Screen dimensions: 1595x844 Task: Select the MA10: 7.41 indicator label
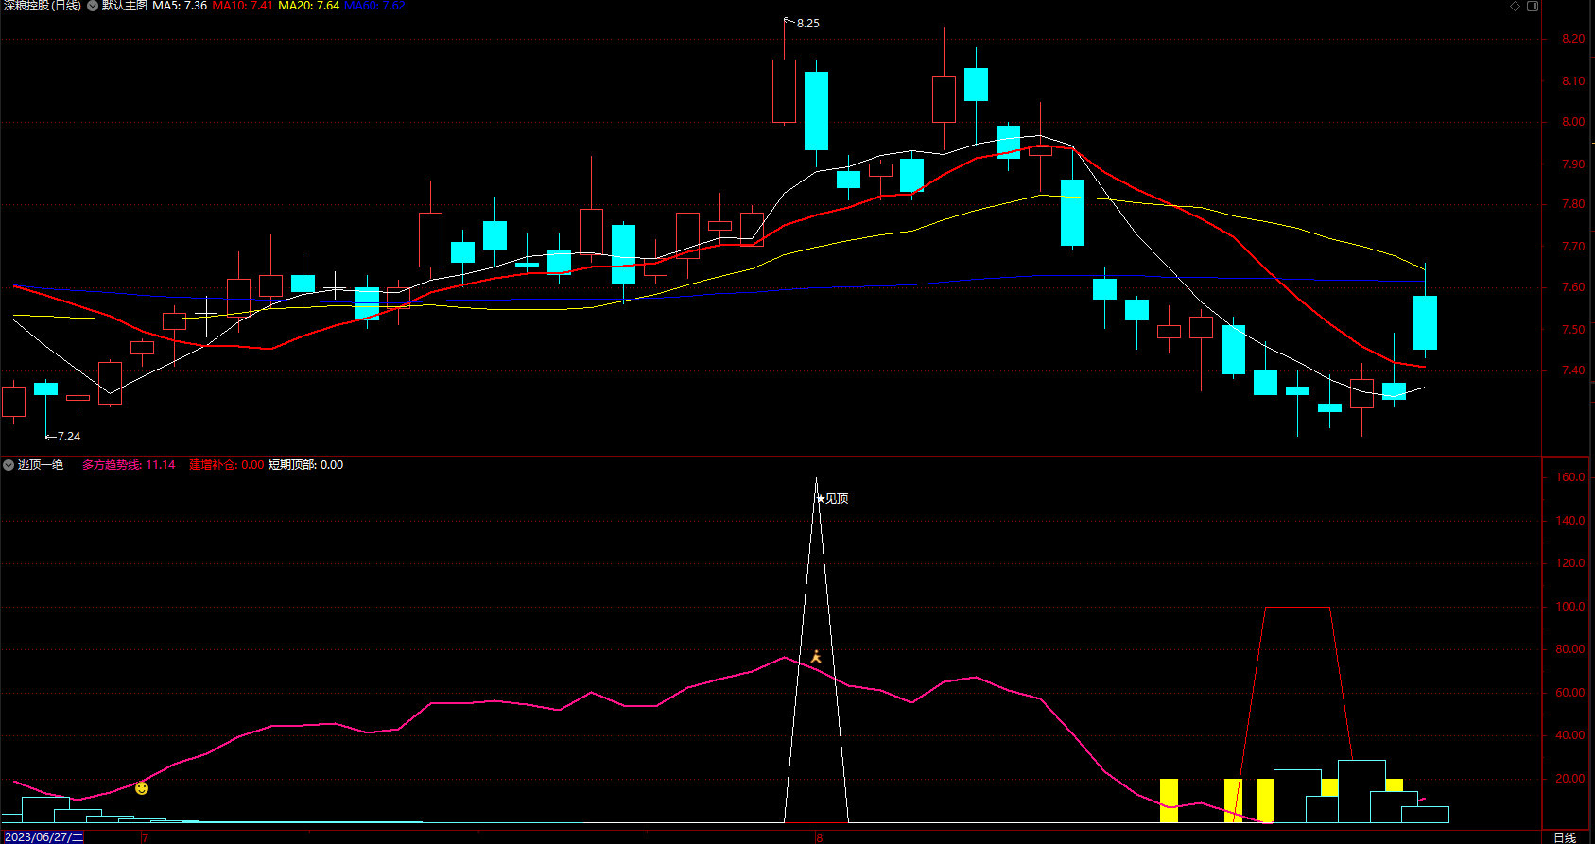click(x=243, y=6)
